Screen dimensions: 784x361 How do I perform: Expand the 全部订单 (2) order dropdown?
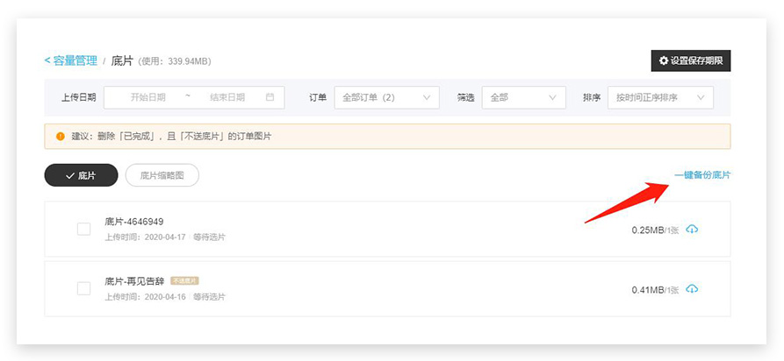[386, 97]
